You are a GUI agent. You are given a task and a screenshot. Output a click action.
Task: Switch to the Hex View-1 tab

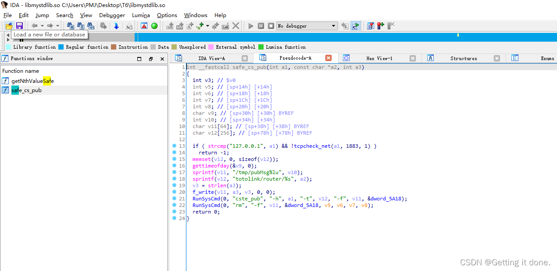coord(379,58)
